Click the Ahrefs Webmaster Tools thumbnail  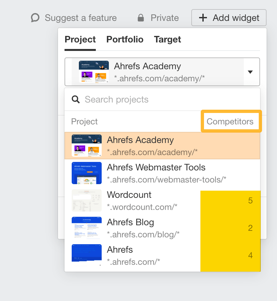coord(87,173)
